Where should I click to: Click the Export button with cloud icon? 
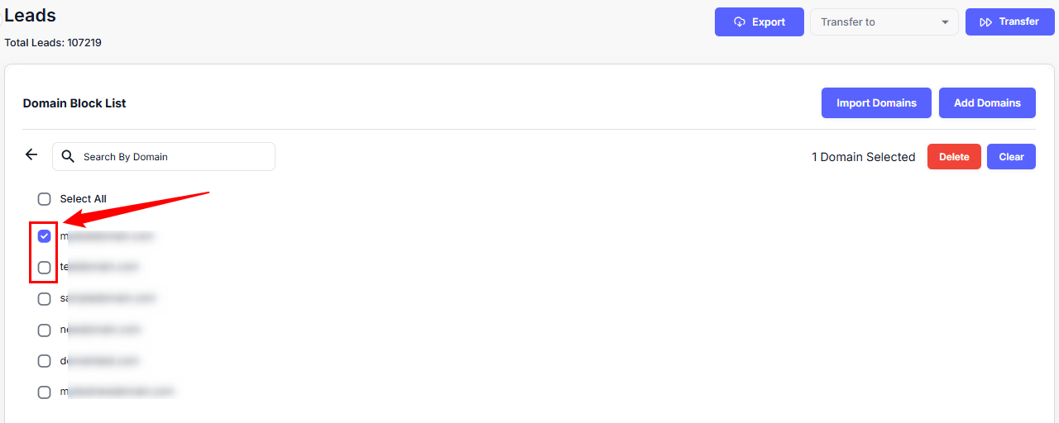(759, 22)
